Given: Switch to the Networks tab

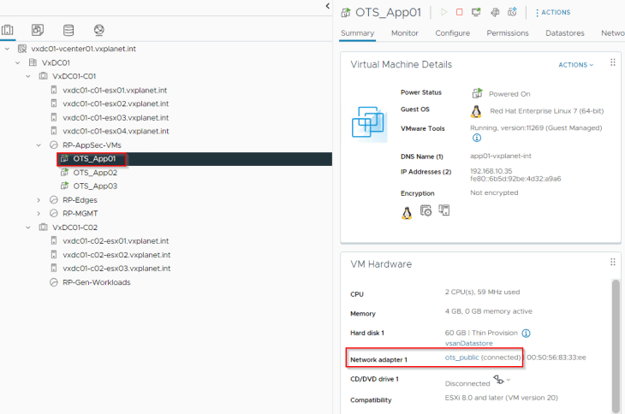Looking at the screenshot, I should click(613, 33).
